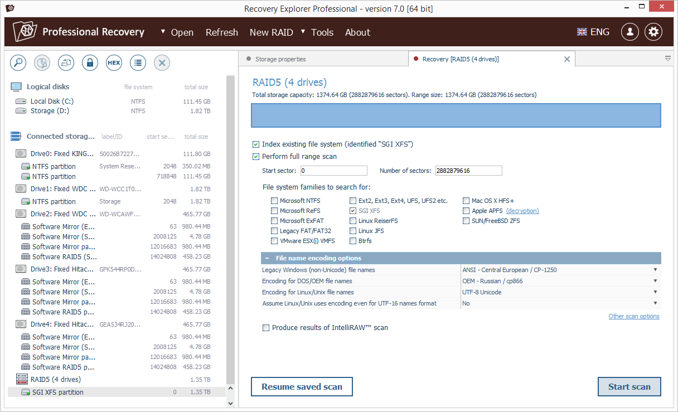This screenshot has height=412, width=678.
Task: Enable the Microsoft NTFS search checkbox
Action: (274, 200)
